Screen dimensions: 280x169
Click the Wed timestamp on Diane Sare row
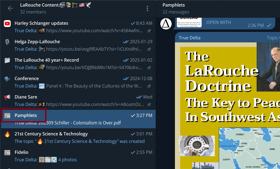(x=147, y=97)
